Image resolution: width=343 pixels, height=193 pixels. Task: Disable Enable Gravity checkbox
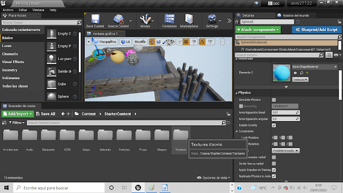click(x=274, y=125)
